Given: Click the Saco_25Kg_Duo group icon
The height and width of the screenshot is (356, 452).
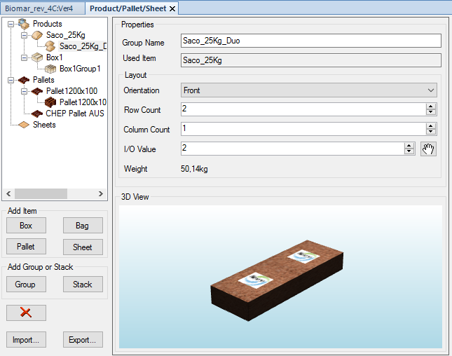Looking at the screenshot, I should click(x=50, y=46).
